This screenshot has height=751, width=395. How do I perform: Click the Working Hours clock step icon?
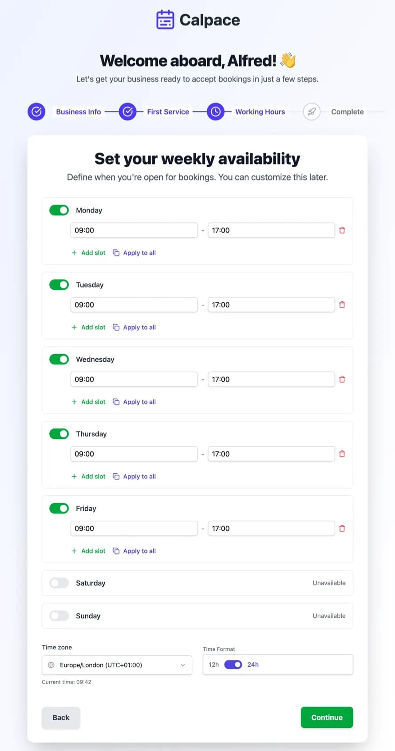pos(216,112)
